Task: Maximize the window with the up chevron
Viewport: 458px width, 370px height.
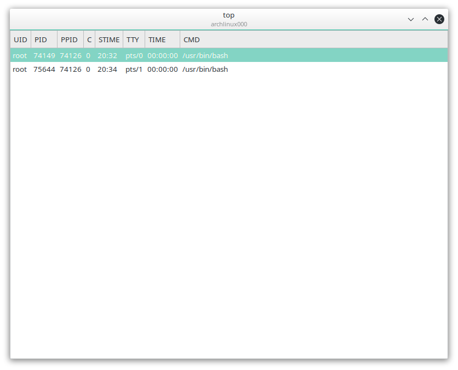Action: click(x=425, y=19)
